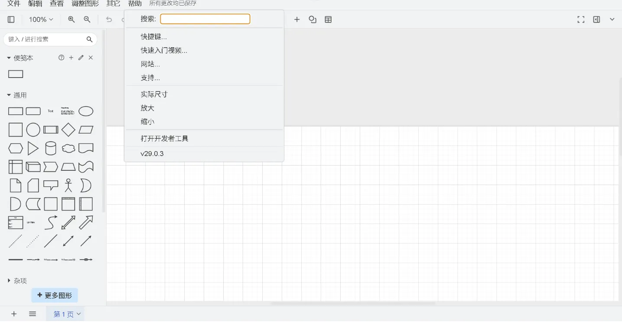Open the 100% zoom level dropdown
Screen dimensions: 622x322
40,20
